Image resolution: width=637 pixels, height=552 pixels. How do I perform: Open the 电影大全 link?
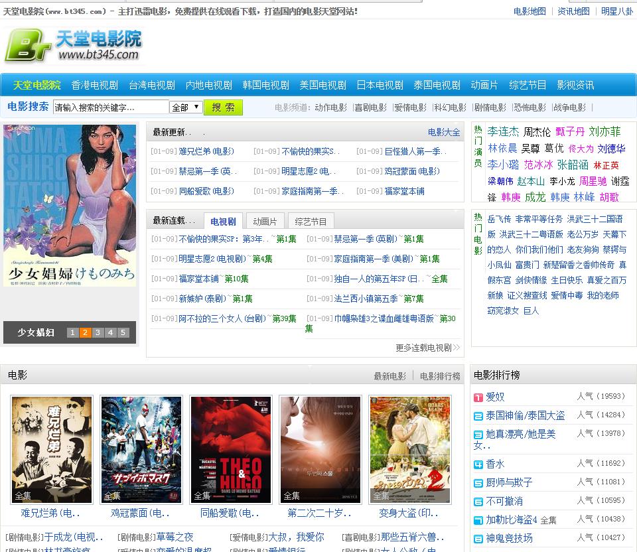point(444,133)
